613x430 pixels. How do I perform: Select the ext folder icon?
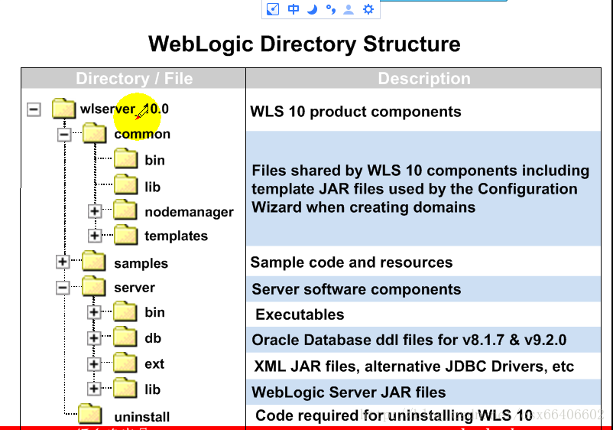pyautogui.click(x=125, y=363)
